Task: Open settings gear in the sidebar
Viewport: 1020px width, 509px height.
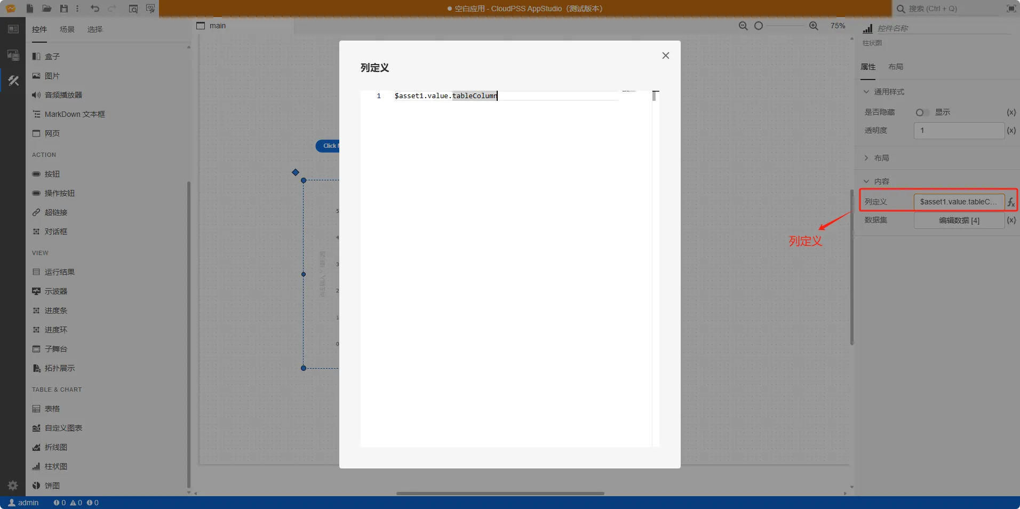Action: pyautogui.click(x=13, y=486)
